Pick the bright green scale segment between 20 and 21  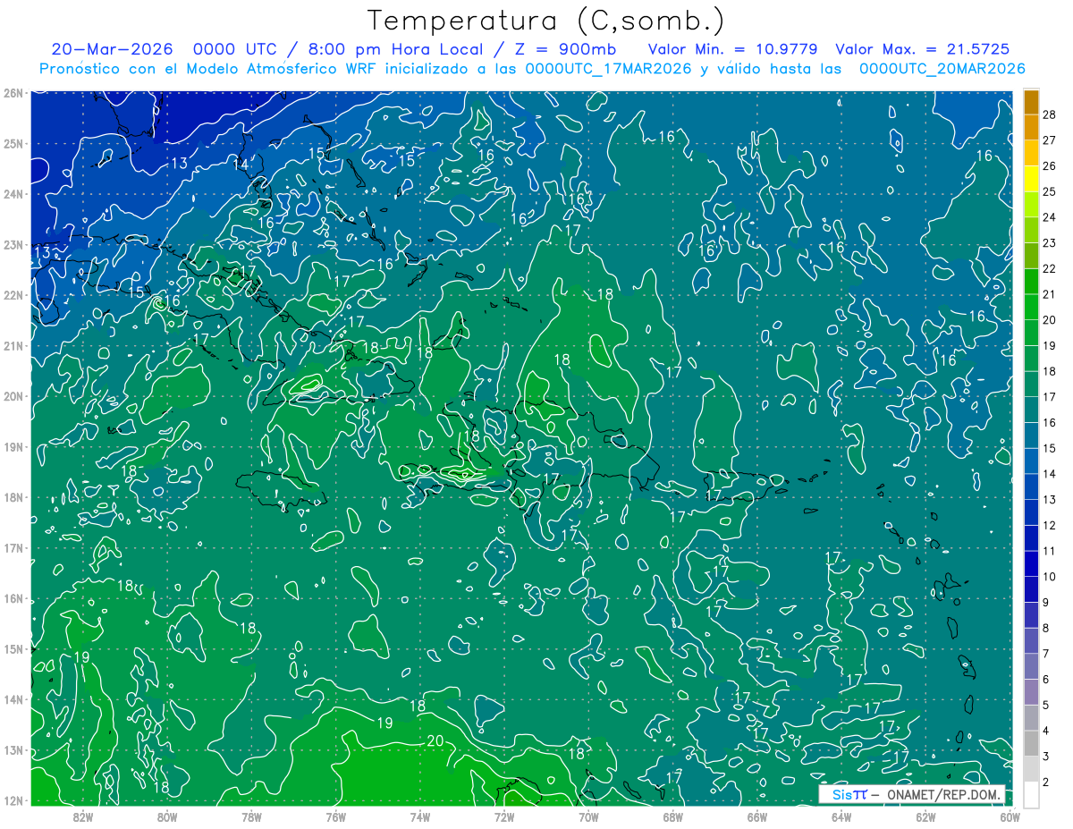pyautogui.click(x=1031, y=308)
